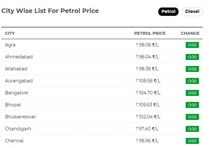Screen dimensions: 209x148
Task: Click the 0.00 change badge for Chennai
Action: pyautogui.click(x=192, y=141)
